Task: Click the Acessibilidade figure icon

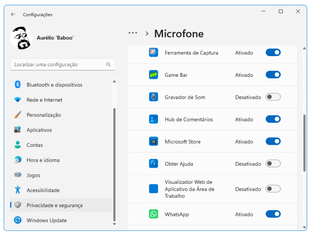Action: (18, 190)
